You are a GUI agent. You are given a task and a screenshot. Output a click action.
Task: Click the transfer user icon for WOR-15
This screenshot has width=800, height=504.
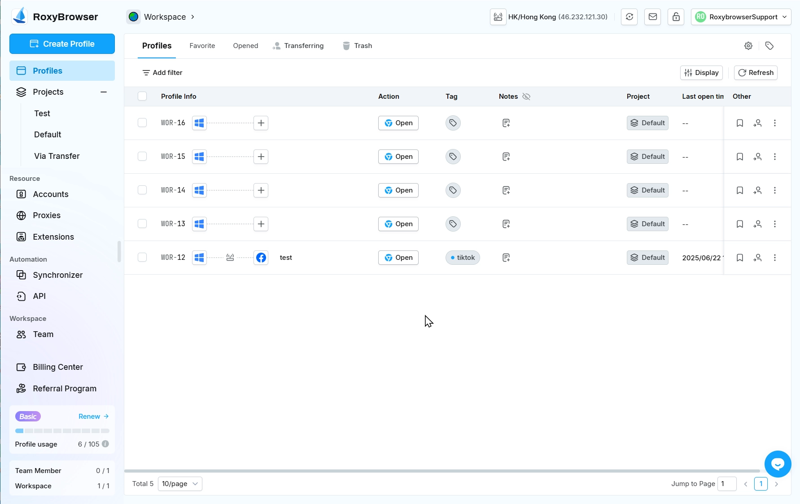coord(757,157)
